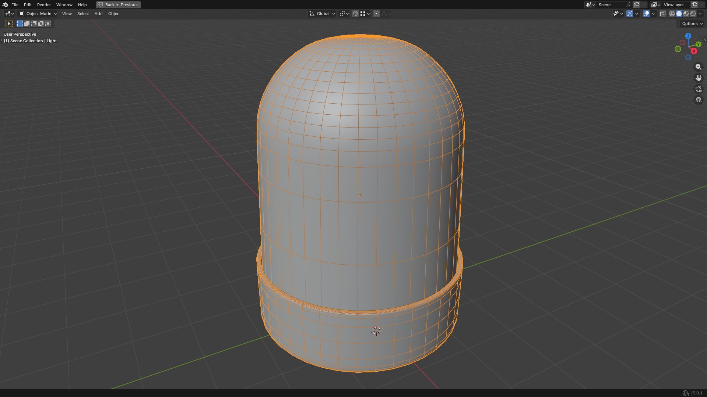Open the File menu
The height and width of the screenshot is (397, 707).
(15, 5)
